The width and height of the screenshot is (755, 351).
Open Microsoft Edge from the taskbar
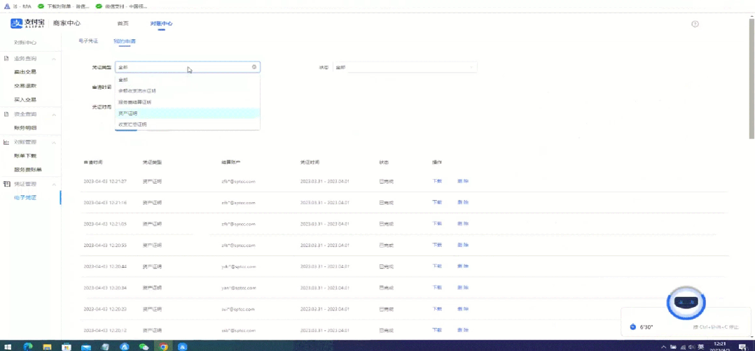click(28, 346)
